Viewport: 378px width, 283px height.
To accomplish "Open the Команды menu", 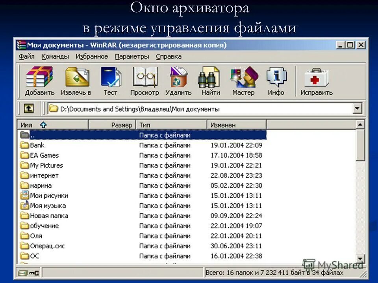I will (55, 57).
